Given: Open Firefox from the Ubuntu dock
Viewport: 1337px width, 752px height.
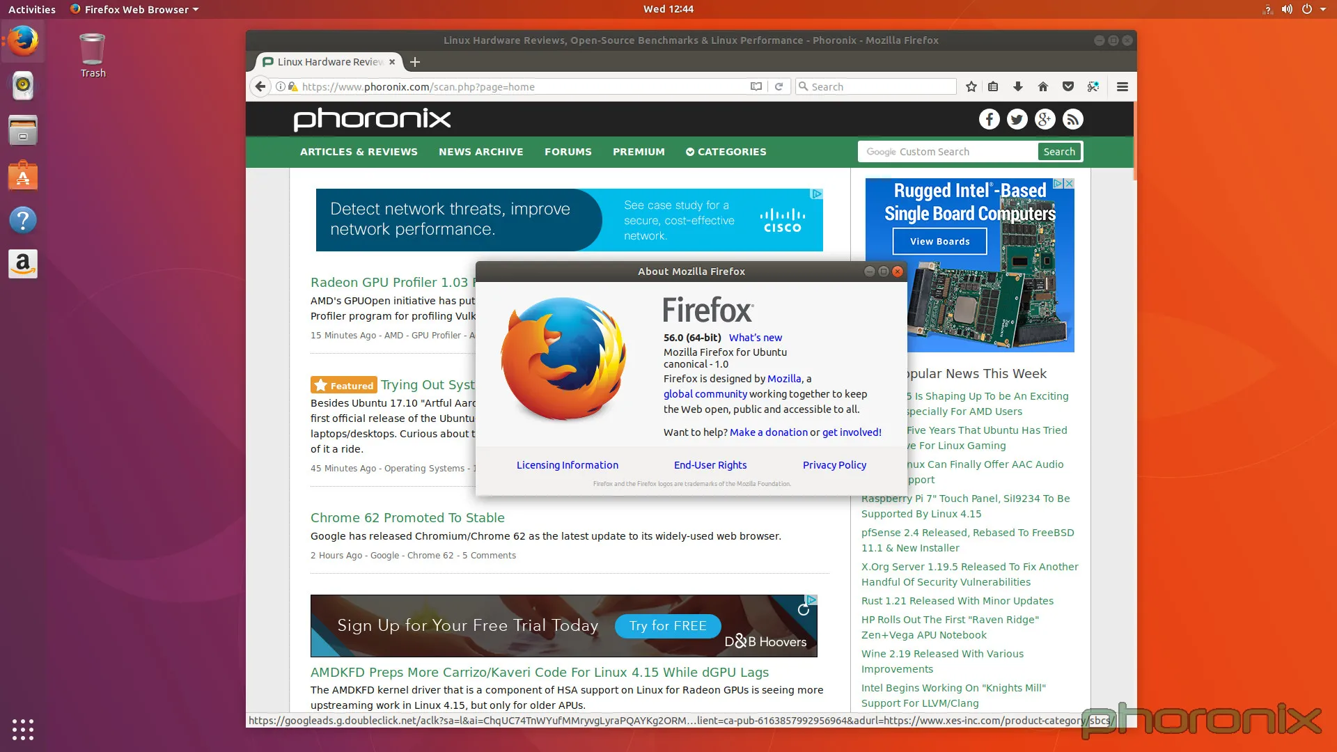Looking at the screenshot, I should (x=23, y=40).
